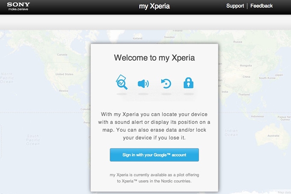This screenshot has width=291, height=194.
Task: Click Mexico label on the map
Action: point(64,91)
